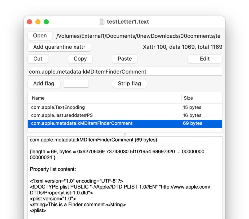Click the Paste button
Viewport: 249px width, 219px height.
tap(125, 59)
